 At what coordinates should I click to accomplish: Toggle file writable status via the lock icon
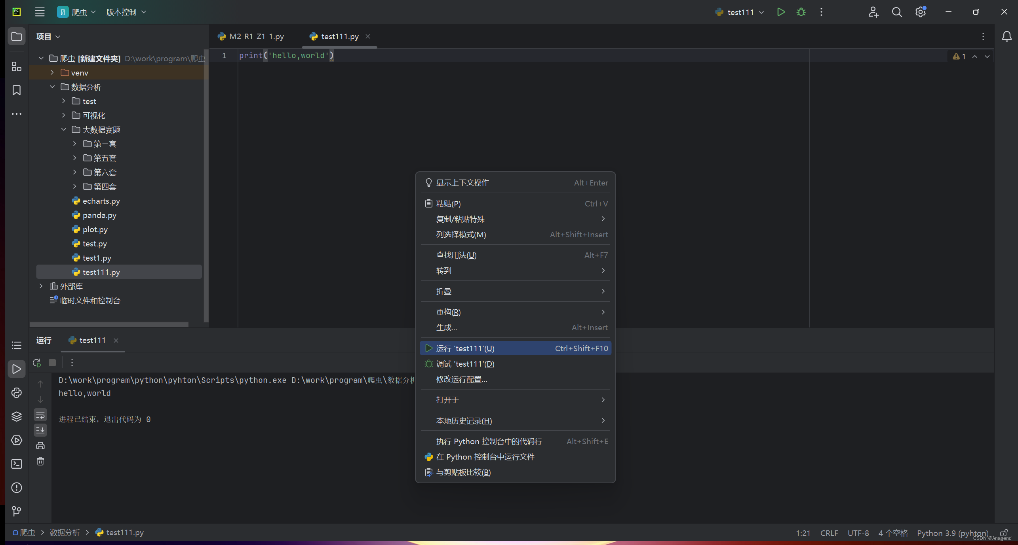coord(1005,533)
